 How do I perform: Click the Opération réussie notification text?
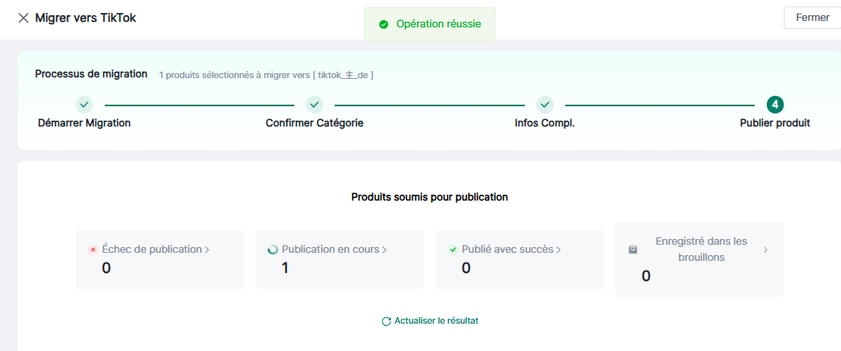click(x=439, y=24)
